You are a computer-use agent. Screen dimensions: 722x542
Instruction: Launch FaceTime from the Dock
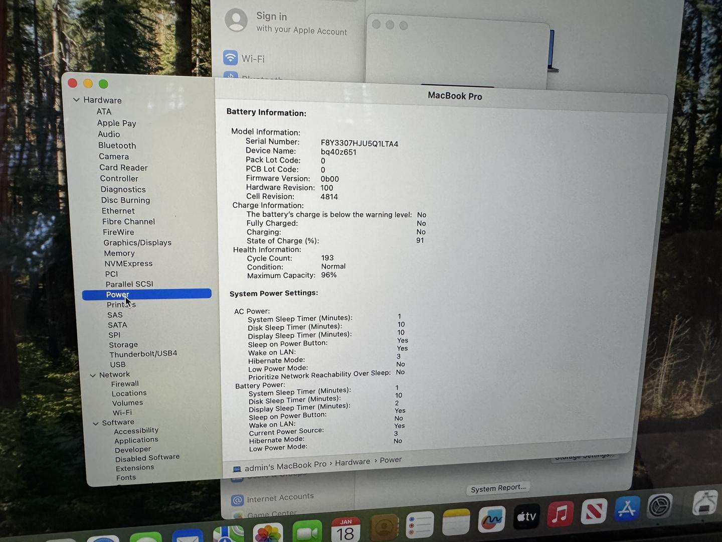click(x=307, y=532)
